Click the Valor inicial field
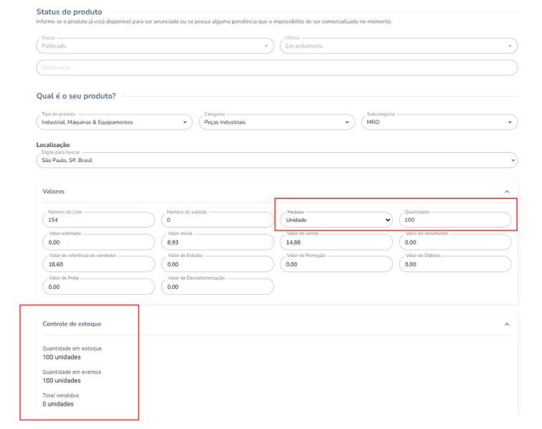Image resolution: width=542 pixels, height=429 pixels. pyautogui.click(x=217, y=242)
